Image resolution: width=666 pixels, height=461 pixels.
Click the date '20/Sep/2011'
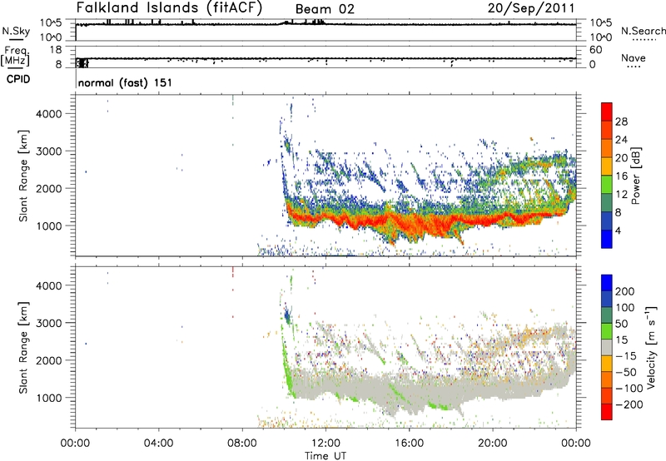click(531, 8)
